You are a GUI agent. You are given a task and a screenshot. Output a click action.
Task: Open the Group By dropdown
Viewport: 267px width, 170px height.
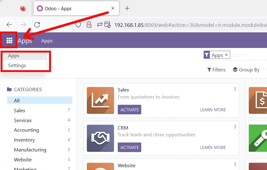click(246, 70)
